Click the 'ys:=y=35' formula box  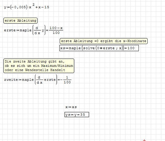click(x=77, y=115)
